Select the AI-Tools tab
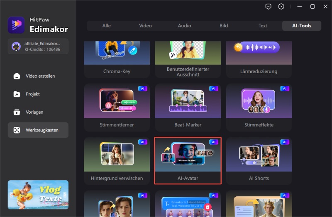This screenshot has width=332, height=217. pyautogui.click(x=302, y=26)
